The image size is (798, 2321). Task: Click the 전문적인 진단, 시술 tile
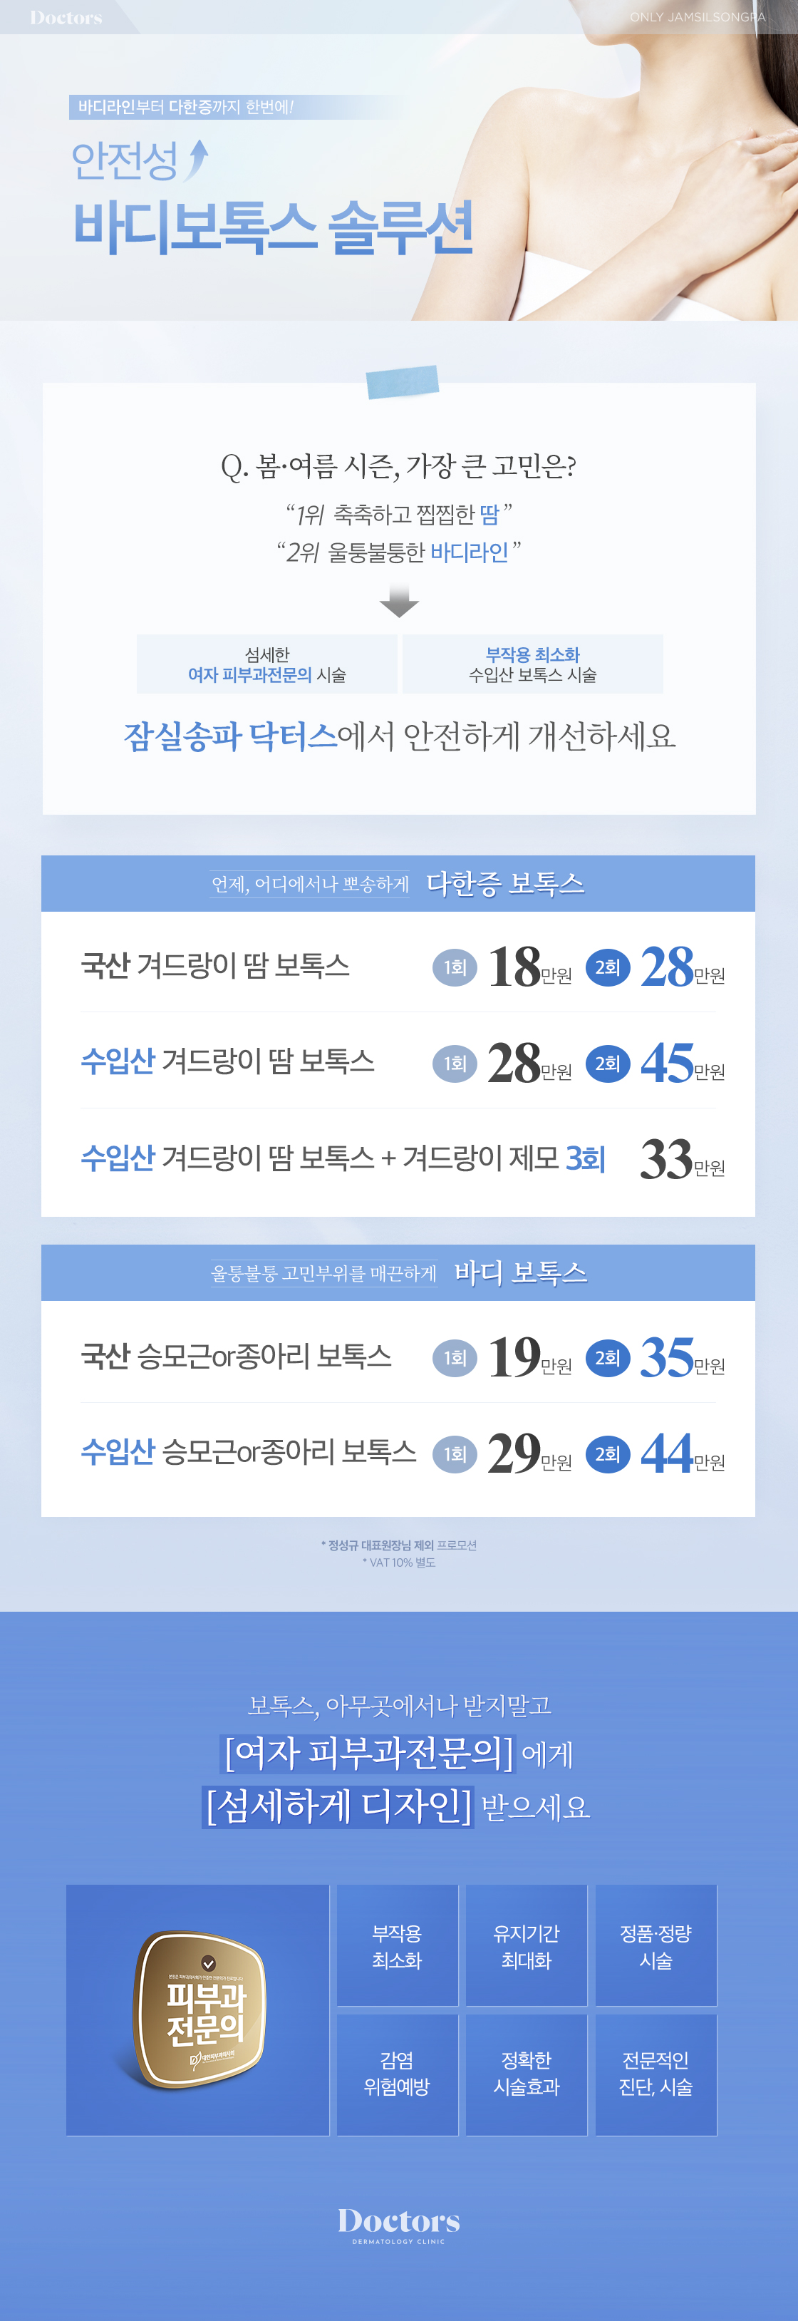point(655,2073)
